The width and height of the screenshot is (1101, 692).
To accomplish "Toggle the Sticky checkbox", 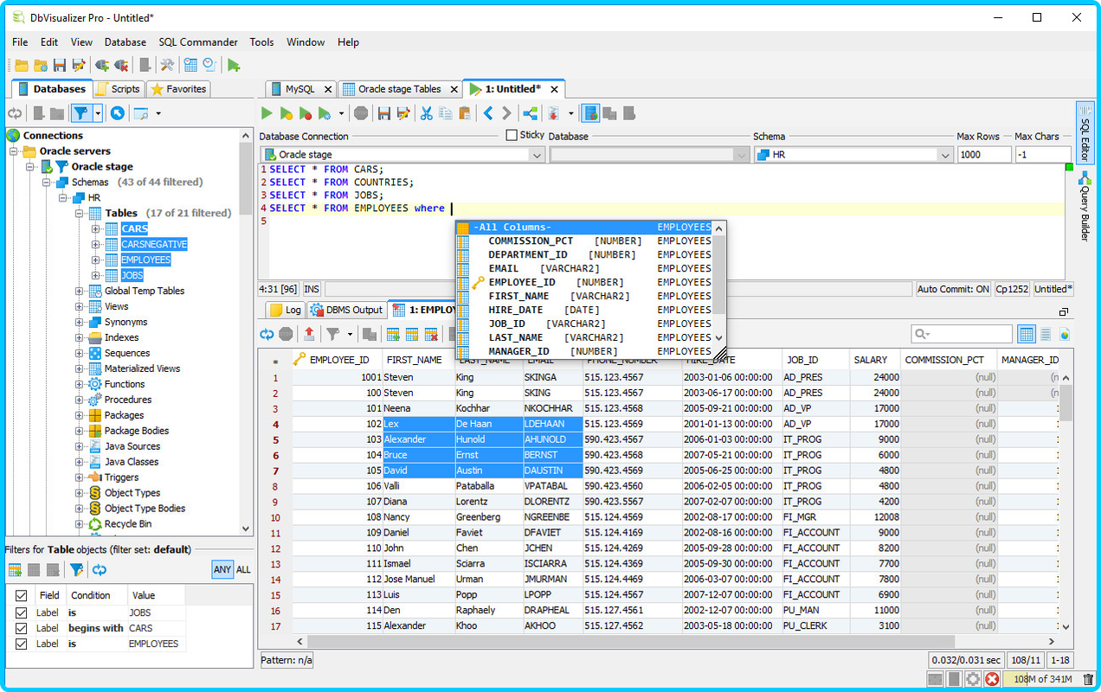I will point(512,135).
